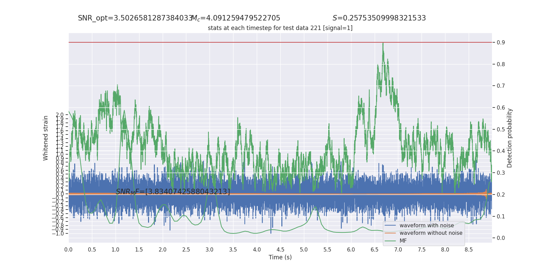Click the 1.0 tick on time axis
The image size is (547, 273).
(x=116, y=250)
